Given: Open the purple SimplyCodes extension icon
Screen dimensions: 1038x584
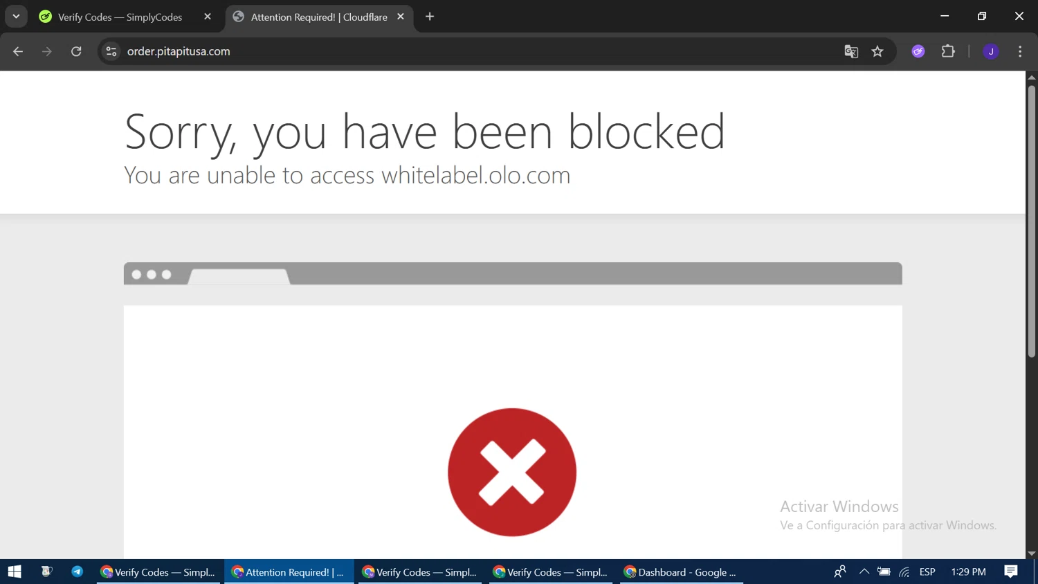Looking at the screenshot, I should click(918, 51).
